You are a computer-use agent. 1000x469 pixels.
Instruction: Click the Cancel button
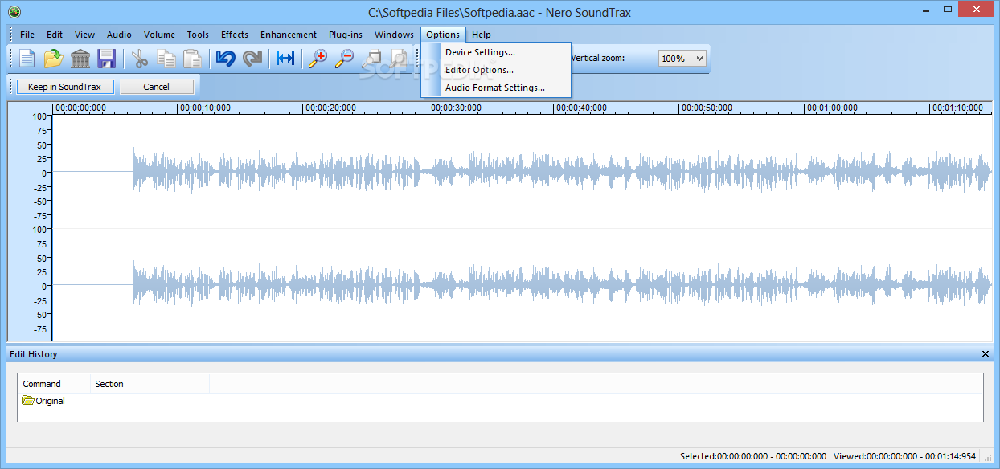[x=157, y=87]
